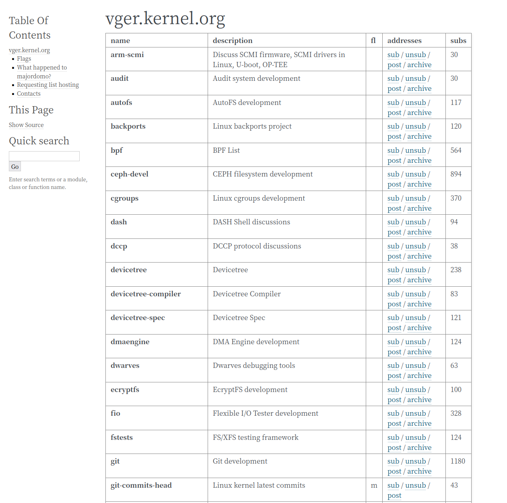Click post link for git-commits-head
Screen dimensions: 507x503
pos(394,495)
